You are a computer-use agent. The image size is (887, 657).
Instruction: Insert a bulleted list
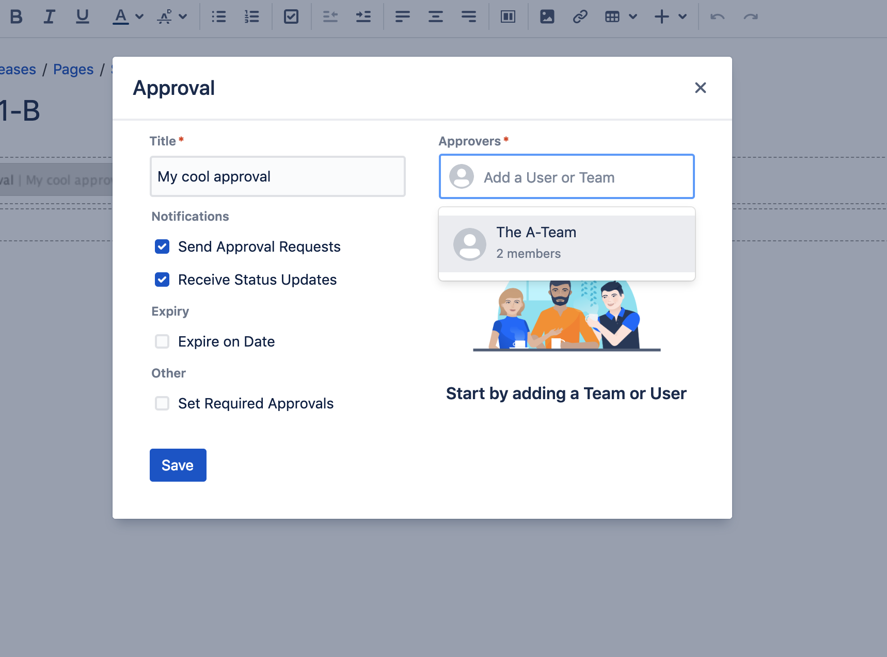tap(219, 17)
